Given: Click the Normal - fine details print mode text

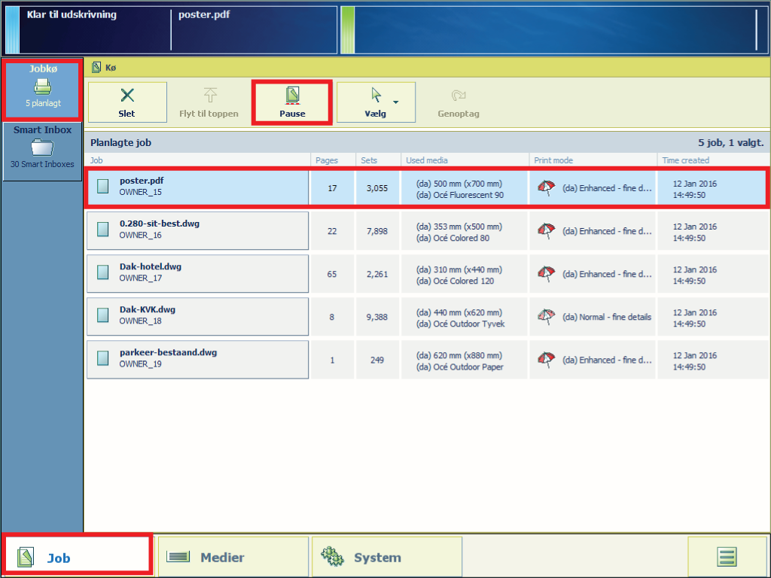Looking at the screenshot, I should tap(607, 317).
